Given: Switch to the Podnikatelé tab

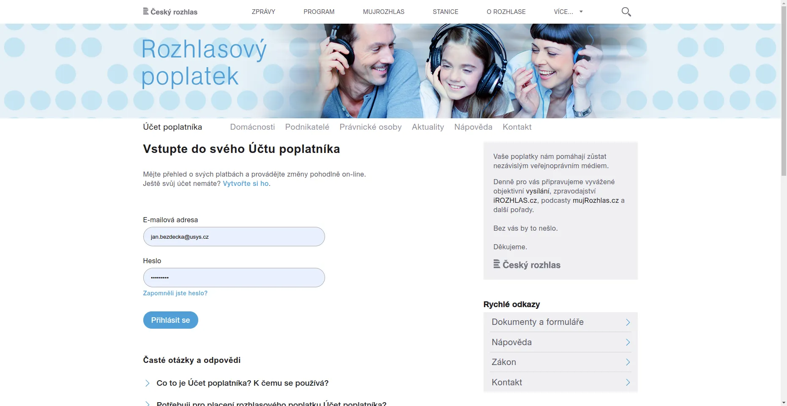Looking at the screenshot, I should point(307,127).
